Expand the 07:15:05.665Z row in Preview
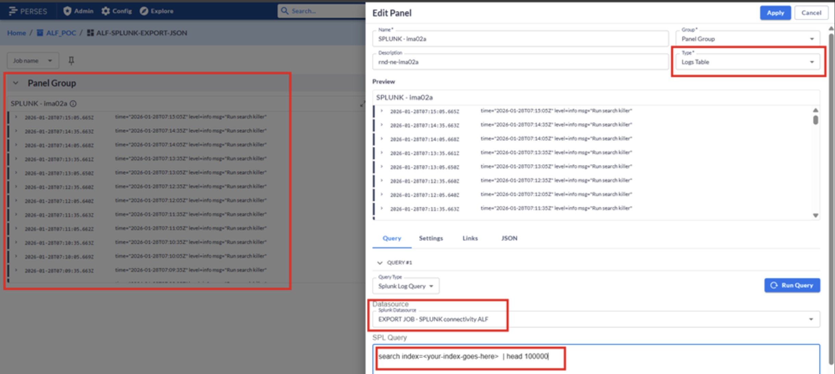 click(x=382, y=111)
